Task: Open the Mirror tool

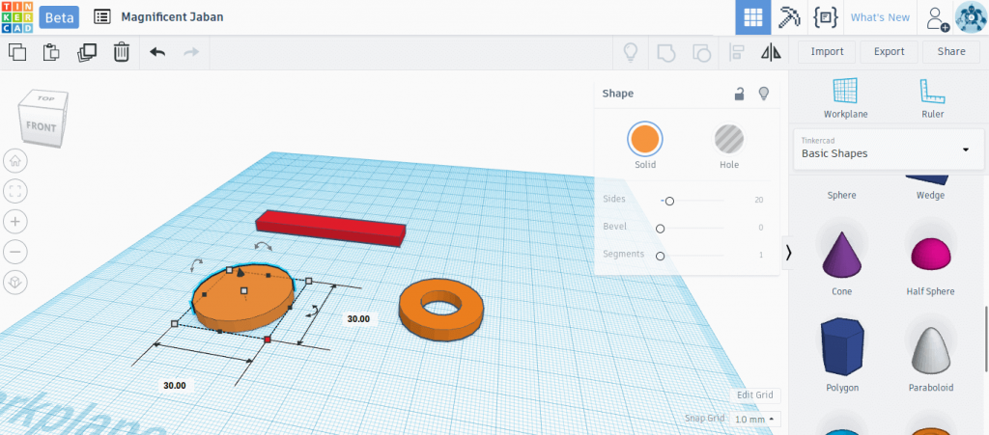Action: [x=771, y=52]
